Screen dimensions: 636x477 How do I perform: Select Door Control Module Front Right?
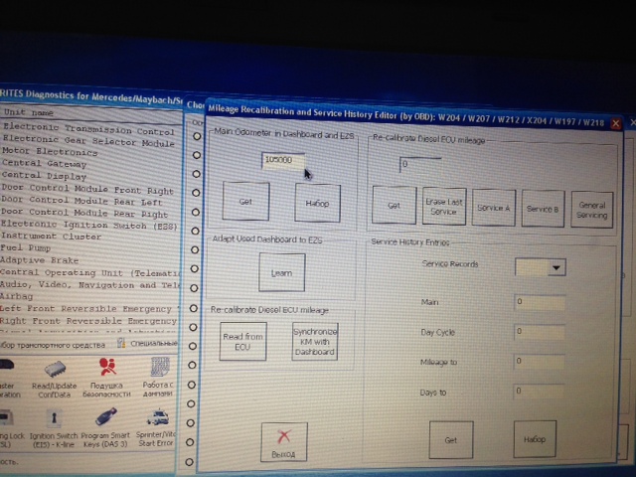click(88, 189)
